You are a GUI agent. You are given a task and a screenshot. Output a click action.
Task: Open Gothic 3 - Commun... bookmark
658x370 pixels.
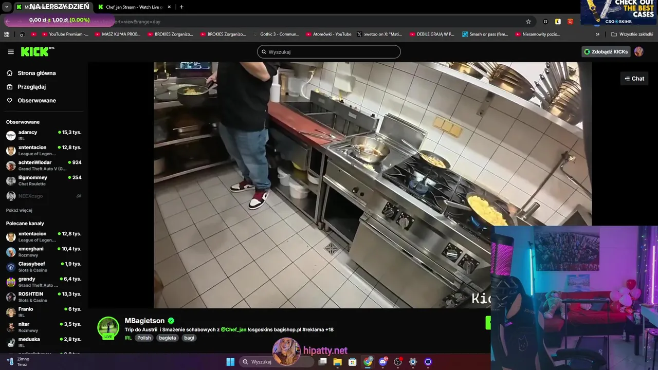(276, 34)
